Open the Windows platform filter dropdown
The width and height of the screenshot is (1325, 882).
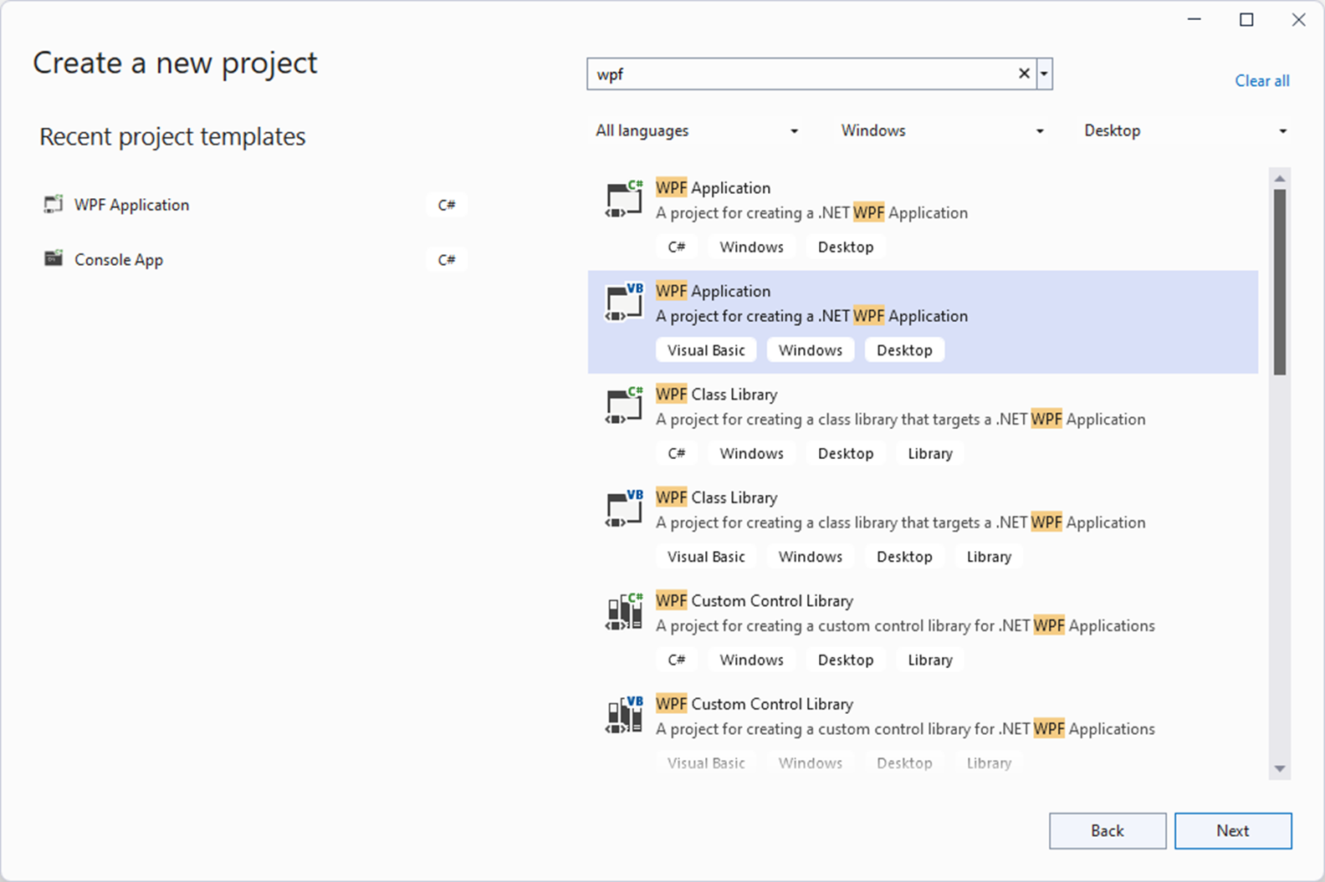(941, 130)
